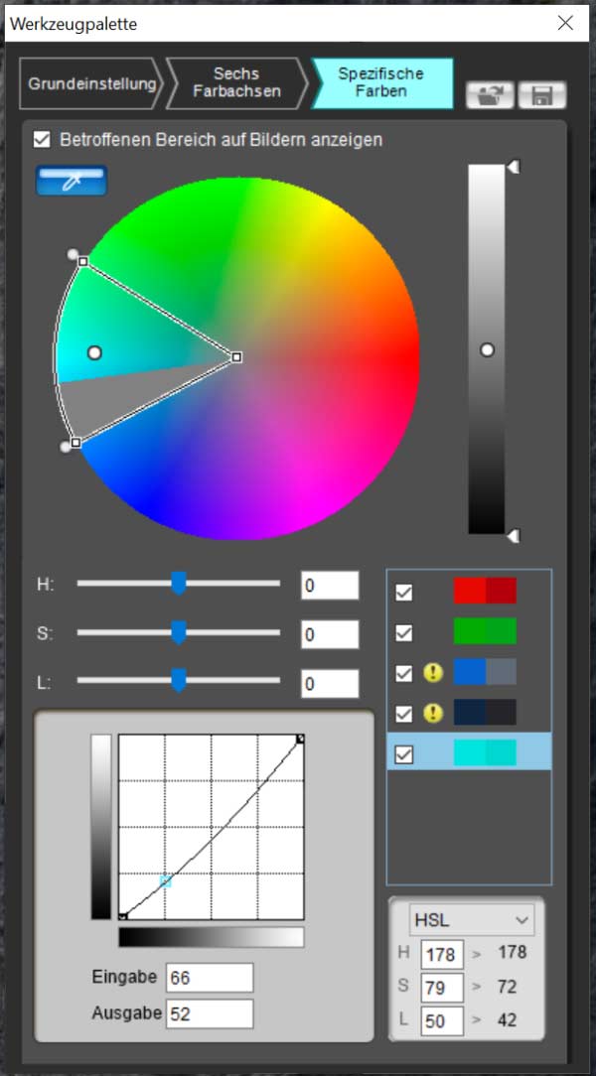
Task: Click the H hue slider handle
Action: pyautogui.click(x=179, y=584)
